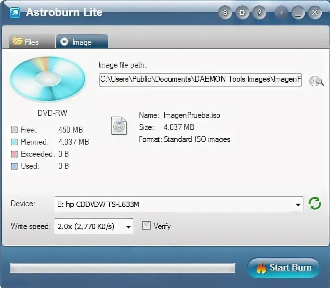330x288 pixels.
Task: Click the Used 0 B value
Action: [x=64, y=166]
